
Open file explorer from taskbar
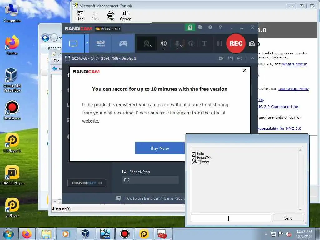(x=46, y=234)
